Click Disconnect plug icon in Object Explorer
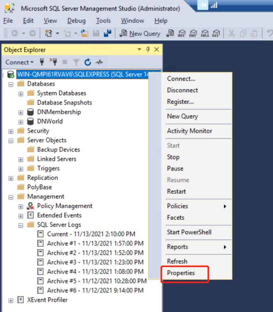The height and width of the screenshot is (312, 273). click(53, 62)
